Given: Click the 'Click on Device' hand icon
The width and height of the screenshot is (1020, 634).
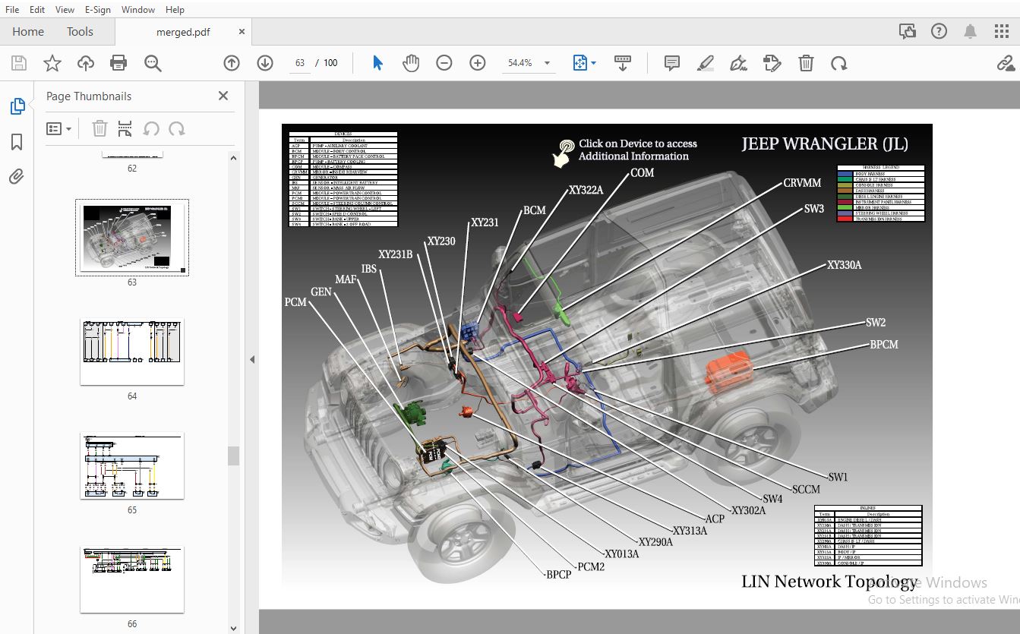Looking at the screenshot, I should (564, 152).
